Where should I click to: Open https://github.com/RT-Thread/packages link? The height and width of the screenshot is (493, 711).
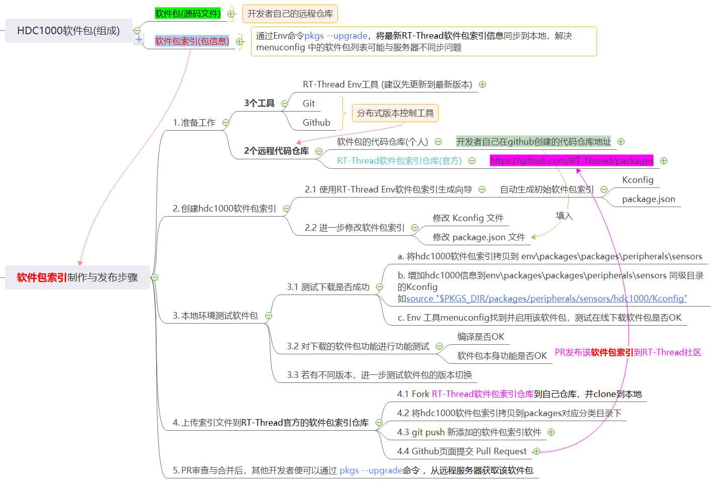(x=571, y=161)
